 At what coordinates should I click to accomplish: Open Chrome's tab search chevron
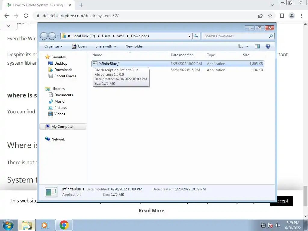pyautogui.click(x=272, y=5)
